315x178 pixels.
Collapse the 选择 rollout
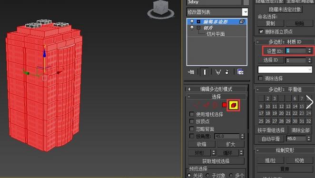coord(217,97)
